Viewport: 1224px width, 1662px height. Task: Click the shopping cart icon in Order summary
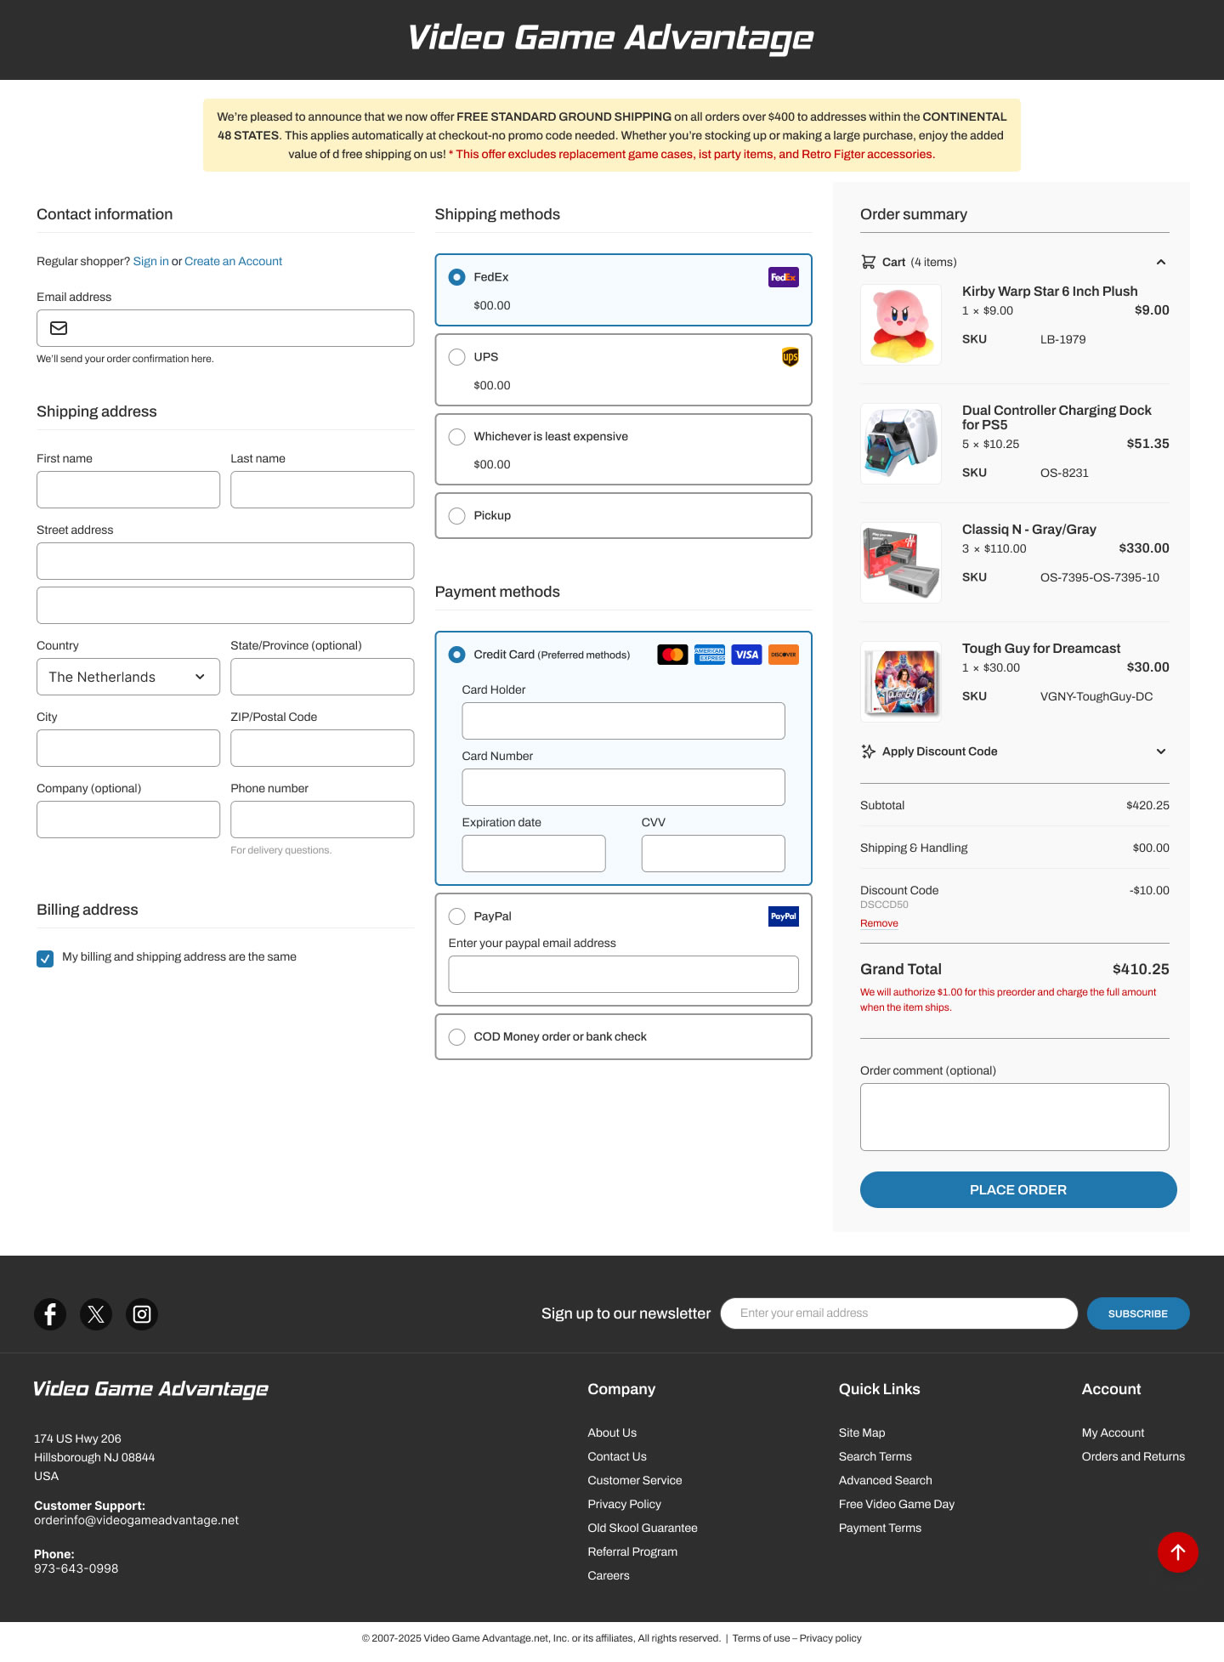tap(868, 262)
